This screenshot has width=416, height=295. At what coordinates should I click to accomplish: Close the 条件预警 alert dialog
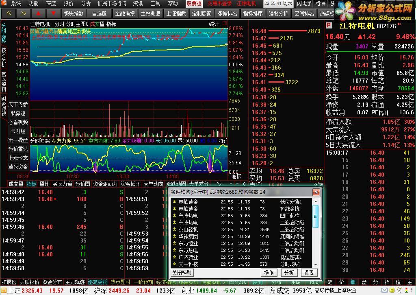pyautogui.click(x=316, y=192)
